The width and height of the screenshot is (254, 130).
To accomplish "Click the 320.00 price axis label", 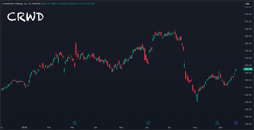I will click(x=248, y=58).
